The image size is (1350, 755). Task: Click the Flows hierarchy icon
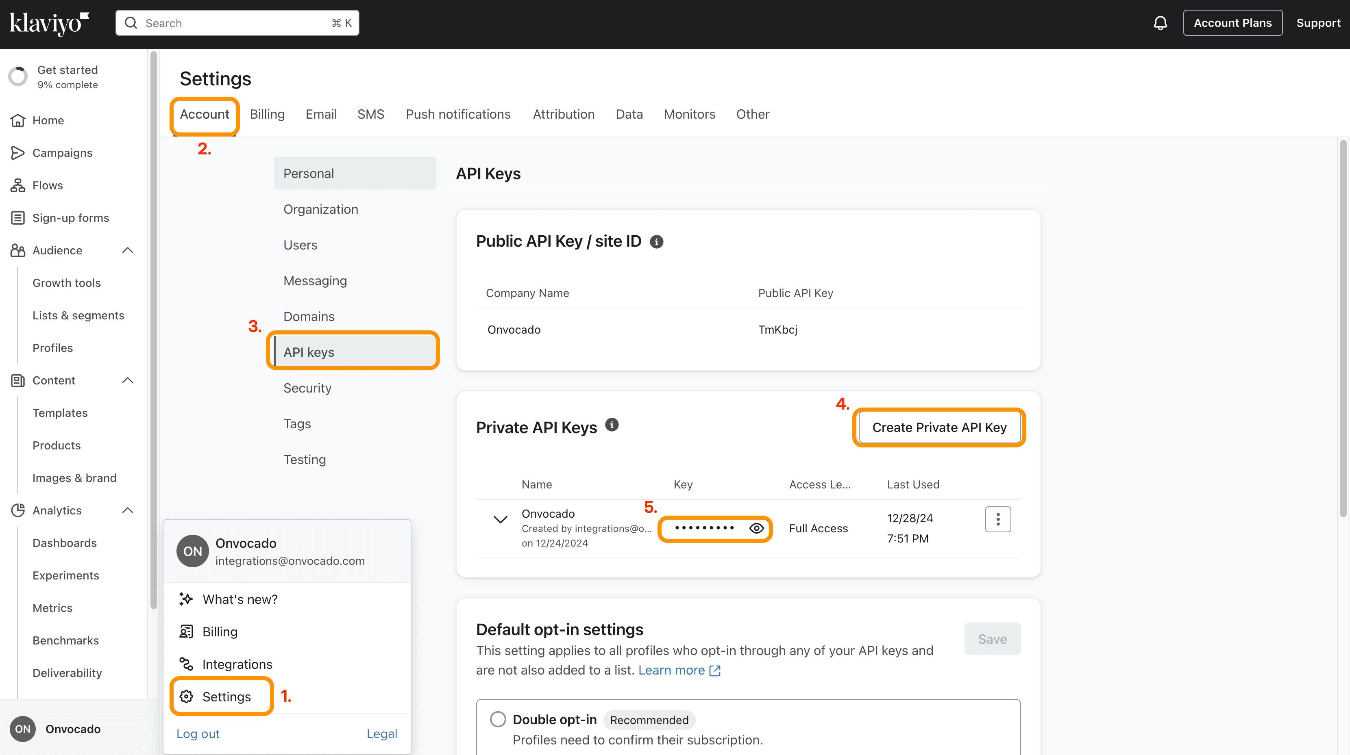[18, 185]
